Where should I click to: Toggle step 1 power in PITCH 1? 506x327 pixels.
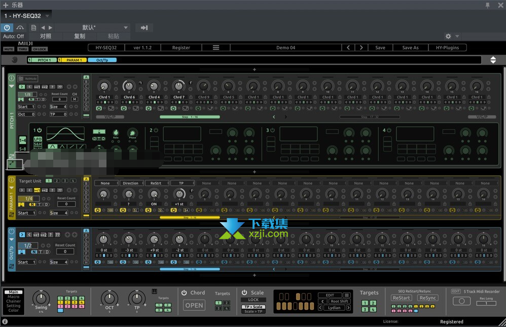coord(99,108)
